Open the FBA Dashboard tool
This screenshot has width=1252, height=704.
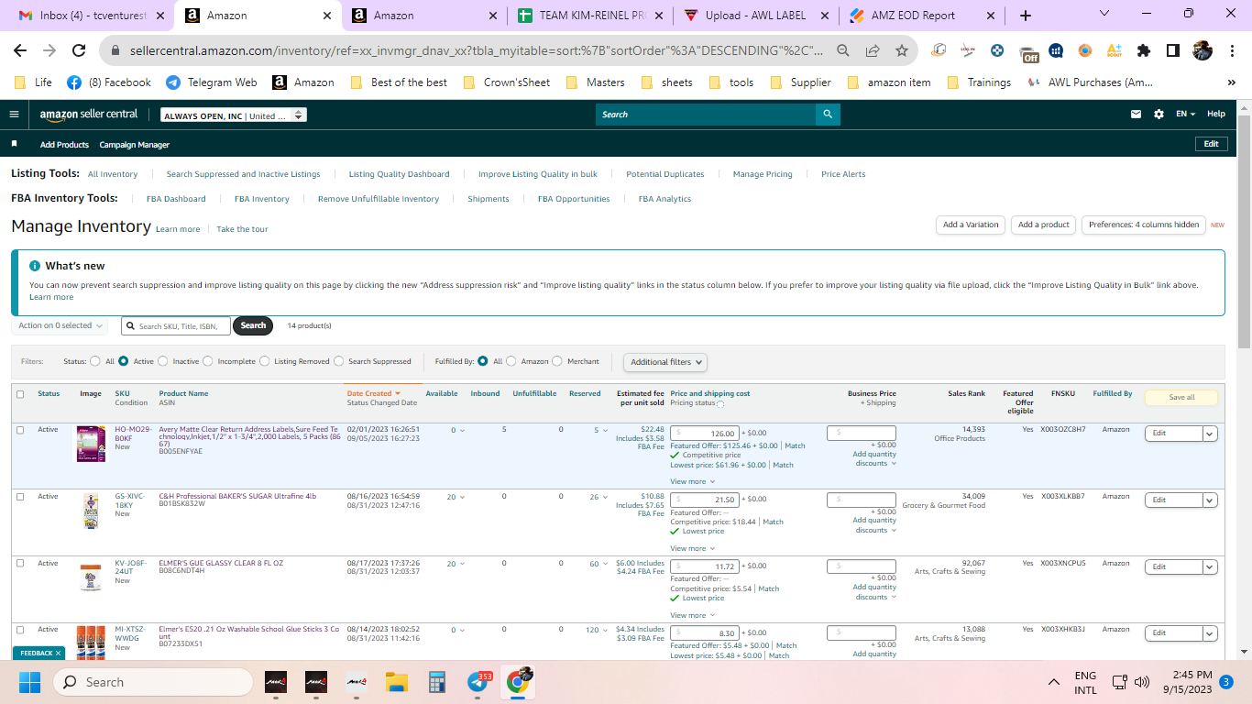coord(176,199)
